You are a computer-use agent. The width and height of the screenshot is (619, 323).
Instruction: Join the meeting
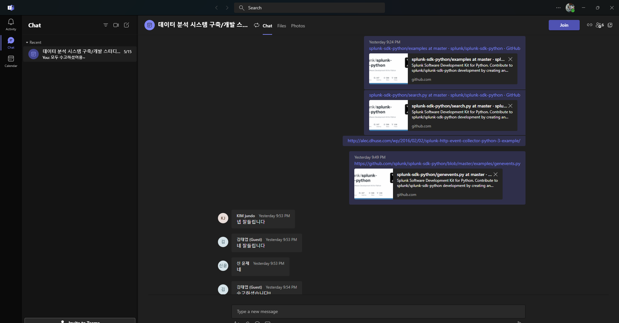point(564,25)
